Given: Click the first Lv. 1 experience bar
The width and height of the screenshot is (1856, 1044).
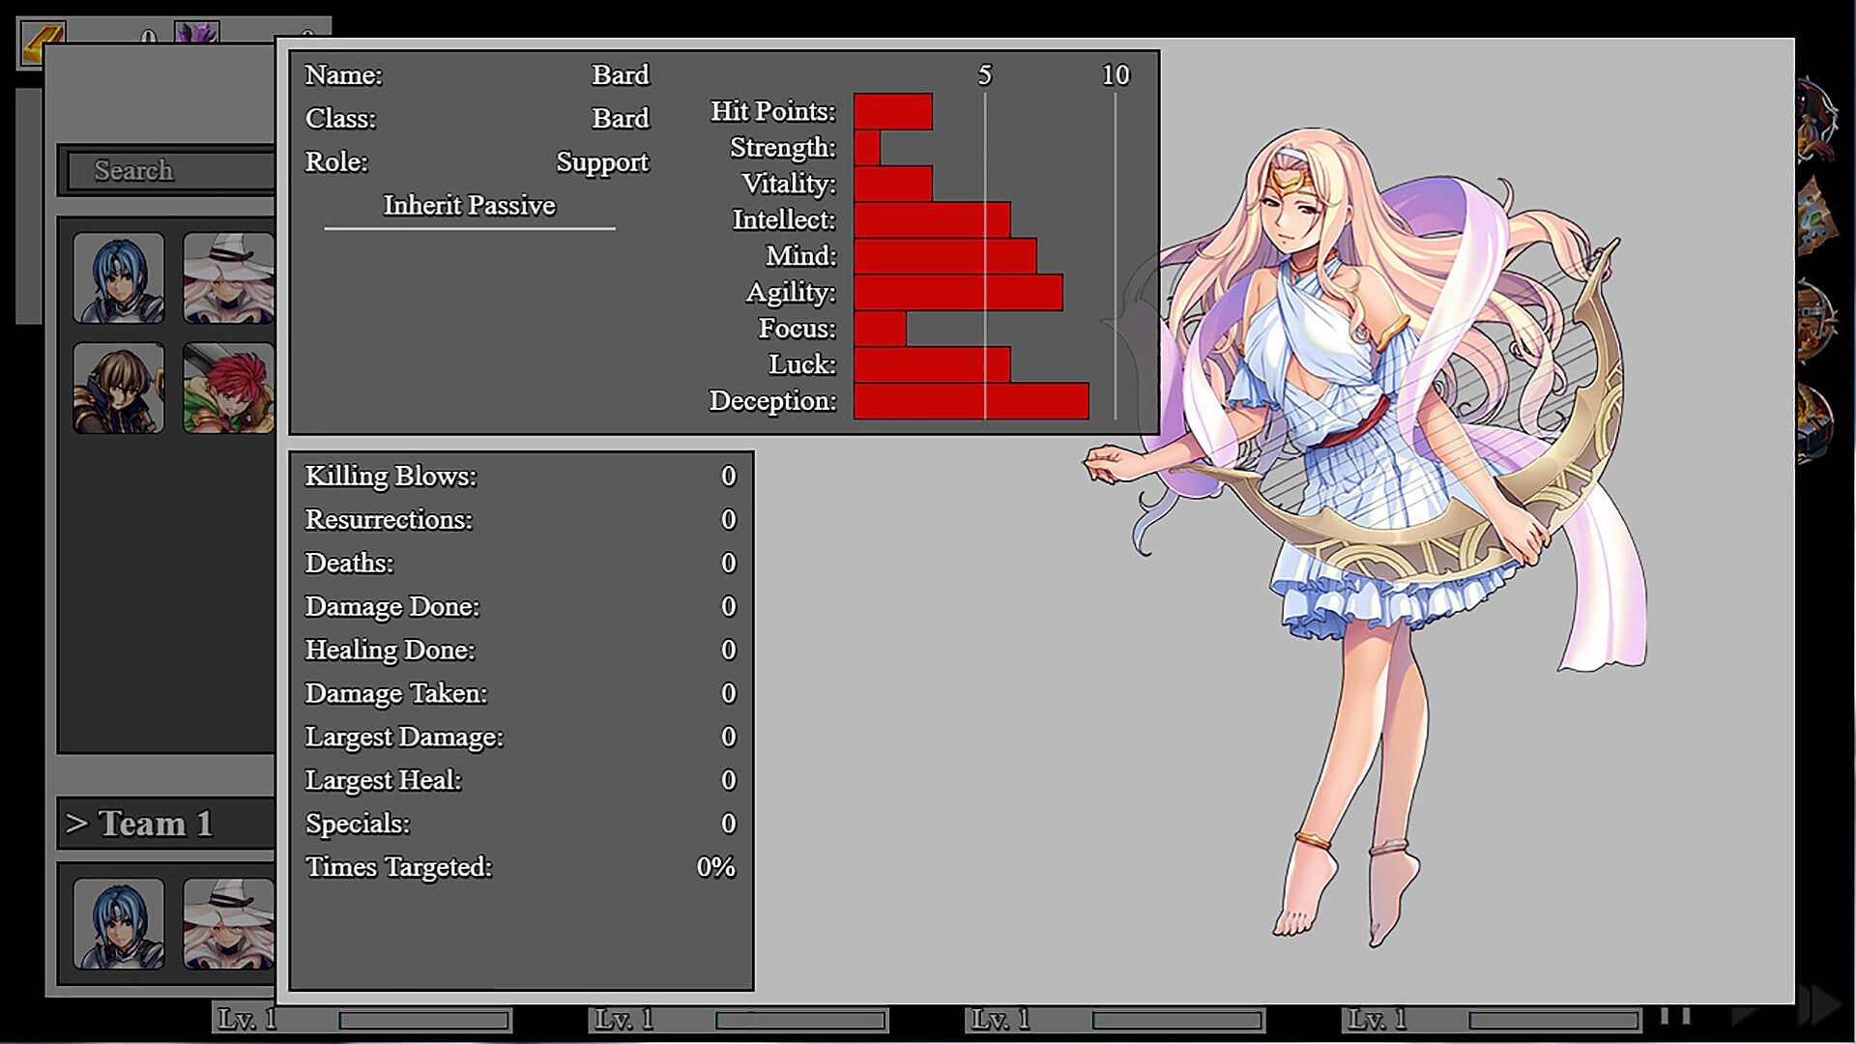Looking at the screenshot, I should 423,1020.
